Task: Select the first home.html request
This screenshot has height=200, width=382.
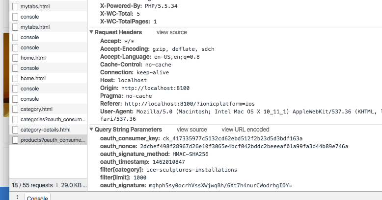Action: (x=48, y=58)
